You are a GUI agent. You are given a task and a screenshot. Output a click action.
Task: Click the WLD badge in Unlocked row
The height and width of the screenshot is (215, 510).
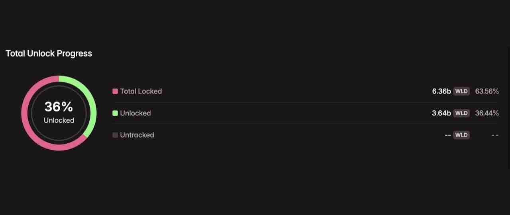point(461,113)
